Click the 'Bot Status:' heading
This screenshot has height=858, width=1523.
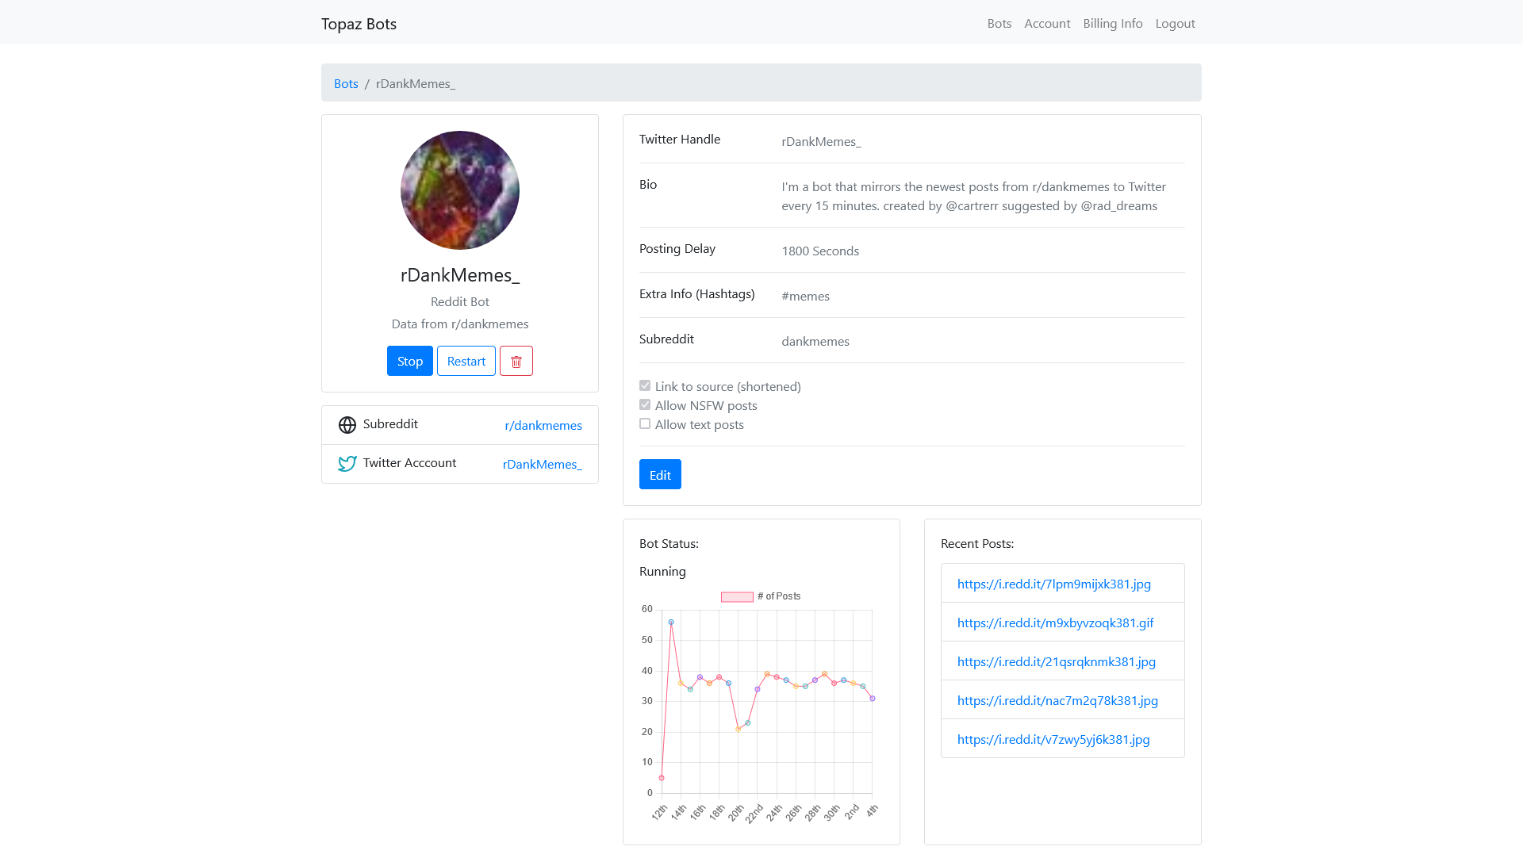[669, 544]
